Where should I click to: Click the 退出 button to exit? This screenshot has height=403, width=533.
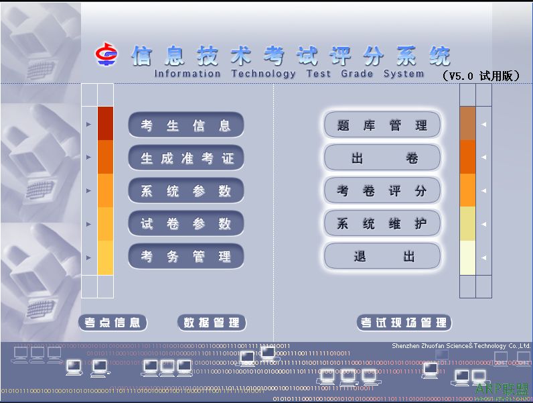382,256
